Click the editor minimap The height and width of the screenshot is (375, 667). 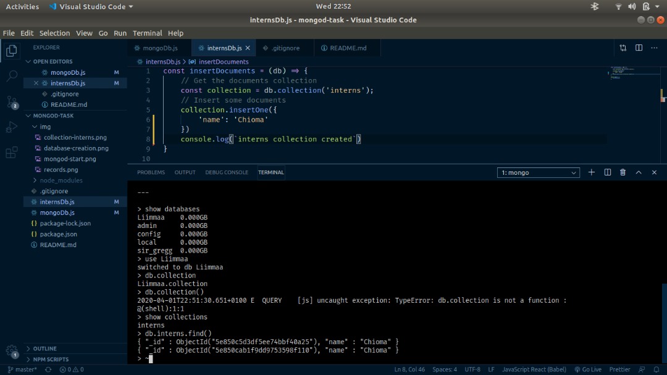(634, 73)
